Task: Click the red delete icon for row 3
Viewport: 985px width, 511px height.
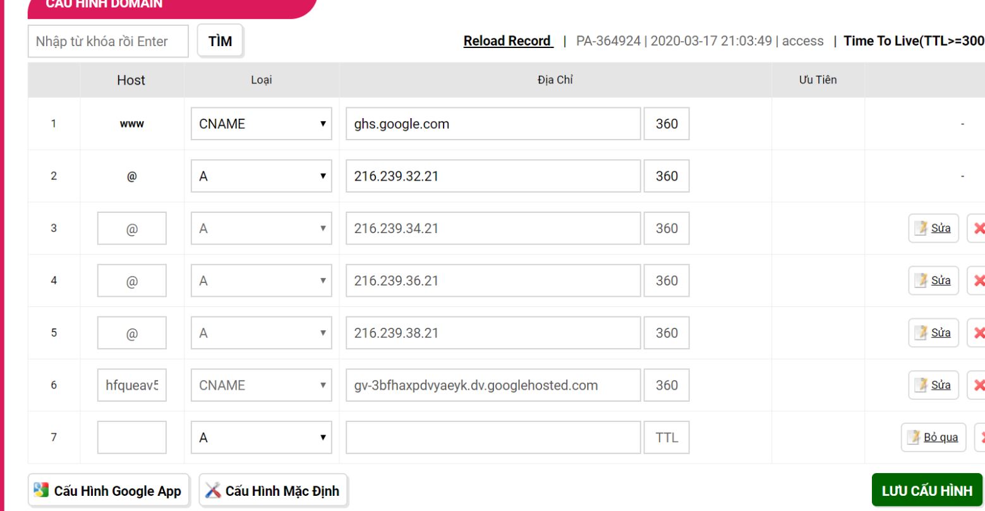Action: click(978, 229)
